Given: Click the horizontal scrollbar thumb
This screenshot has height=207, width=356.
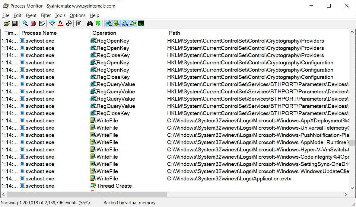Looking at the screenshot, I should click(x=87, y=195).
